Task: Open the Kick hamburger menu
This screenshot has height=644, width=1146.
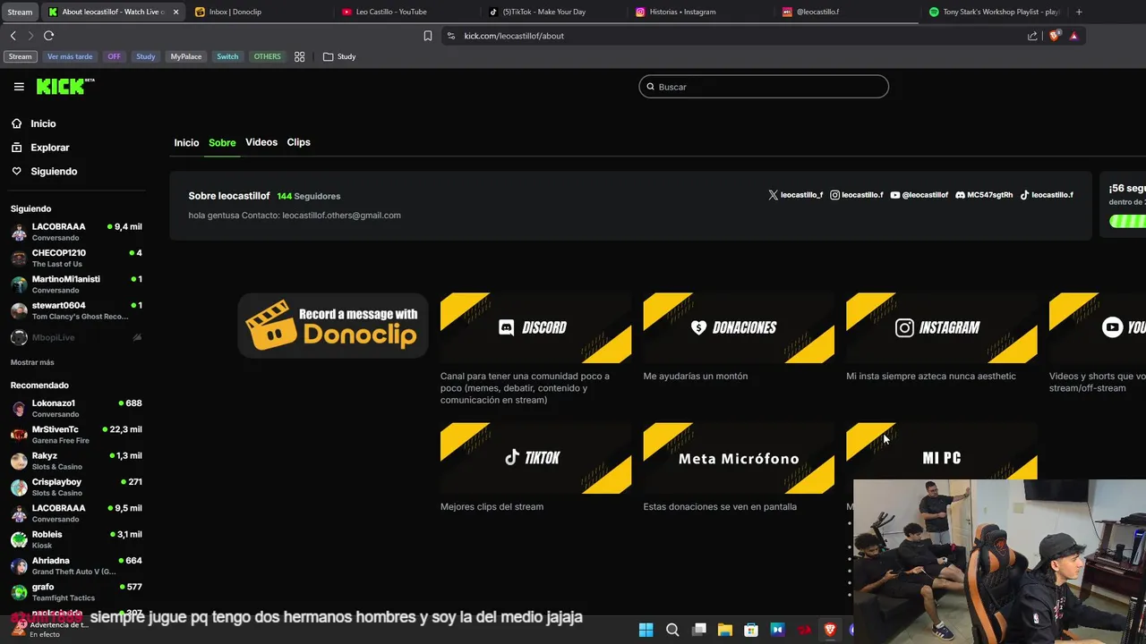Action: click(19, 87)
